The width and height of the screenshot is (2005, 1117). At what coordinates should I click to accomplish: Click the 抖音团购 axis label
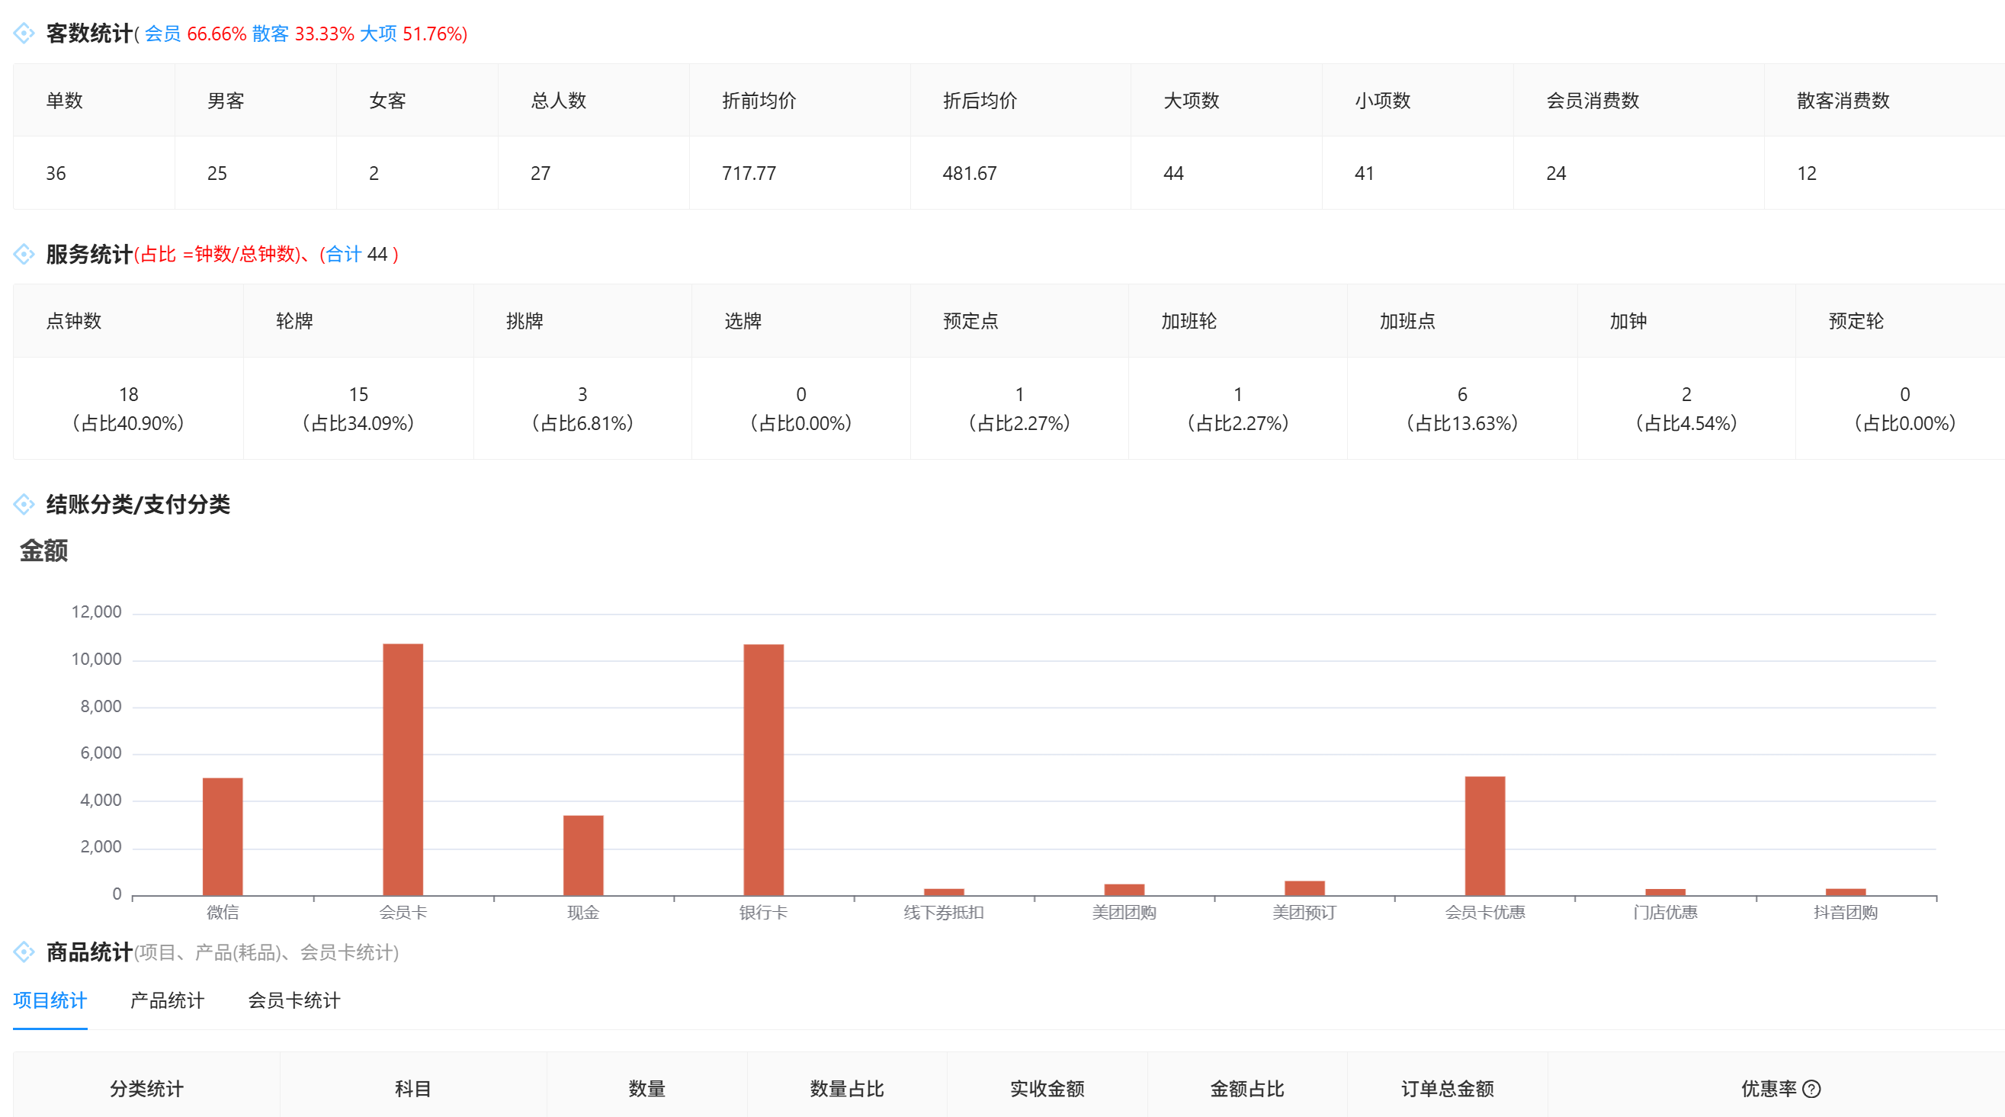coord(1845,913)
